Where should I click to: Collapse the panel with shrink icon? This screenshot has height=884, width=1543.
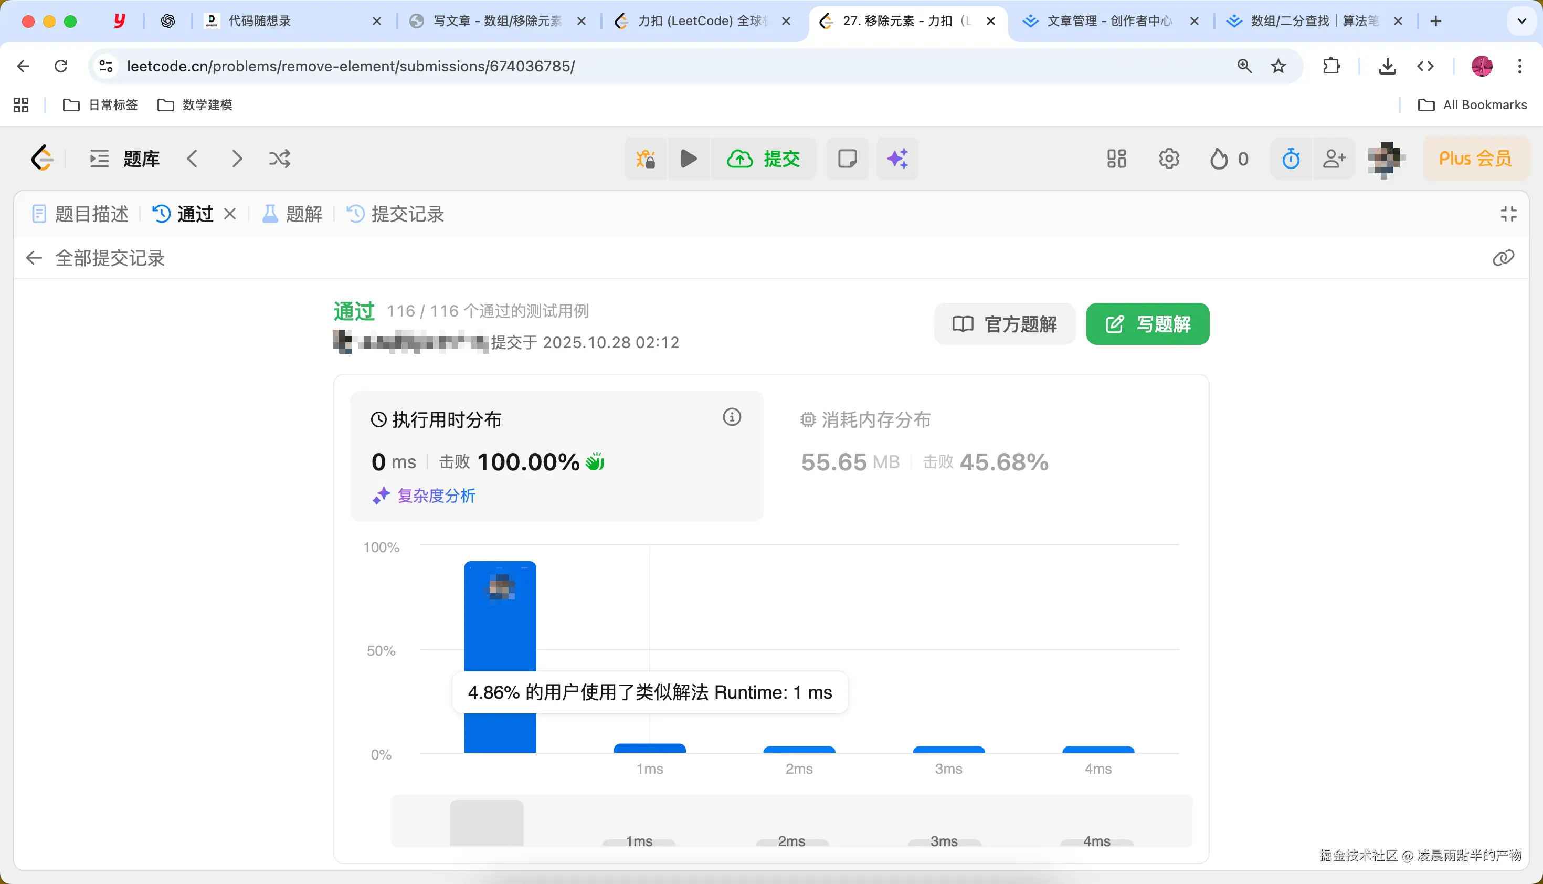1508,214
